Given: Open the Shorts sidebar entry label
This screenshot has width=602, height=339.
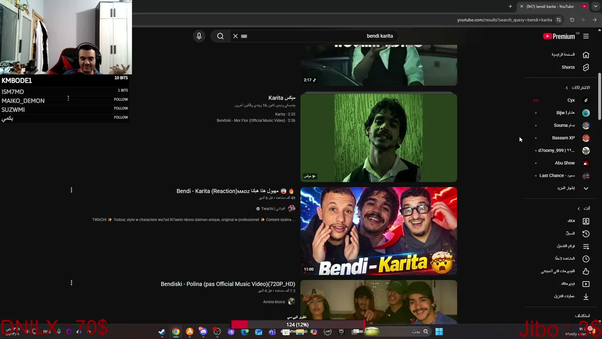Looking at the screenshot, I should (x=568, y=67).
